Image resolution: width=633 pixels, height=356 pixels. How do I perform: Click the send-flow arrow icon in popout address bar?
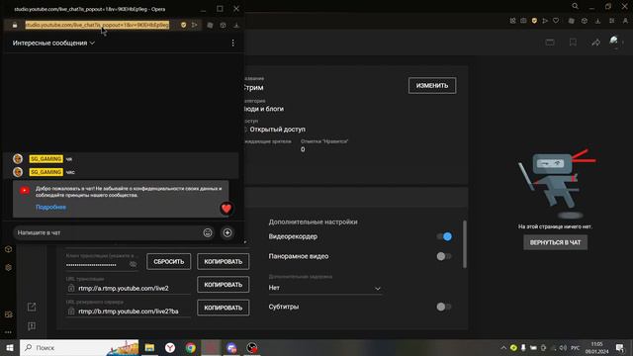click(x=195, y=25)
